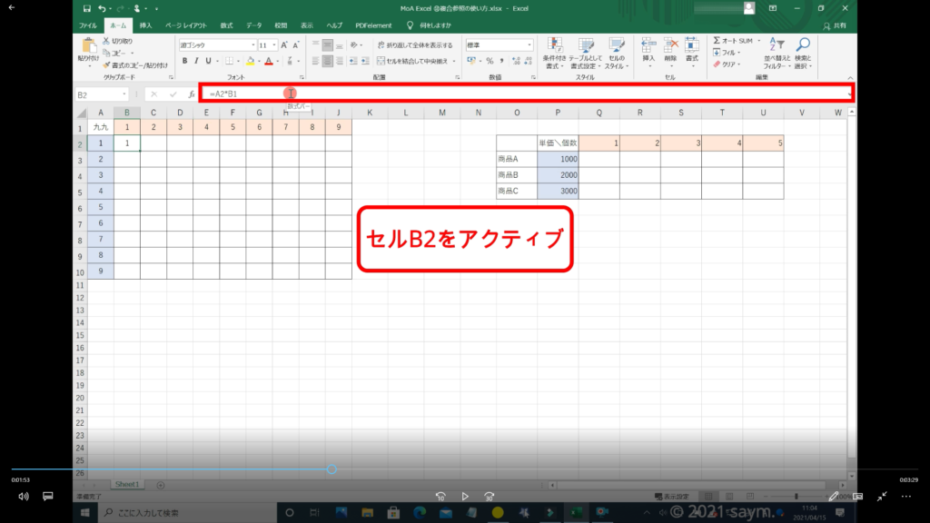Click the video progress bar handle
The image size is (930, 523).
[331, 469]
